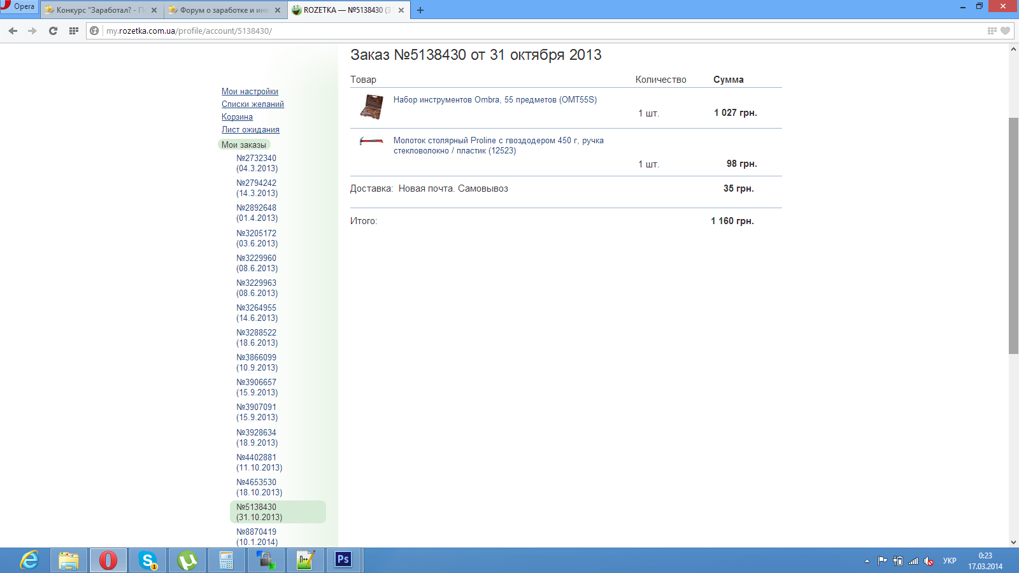Open the Списки желаний link
The image size is (1019, 573).
(253, 104)
